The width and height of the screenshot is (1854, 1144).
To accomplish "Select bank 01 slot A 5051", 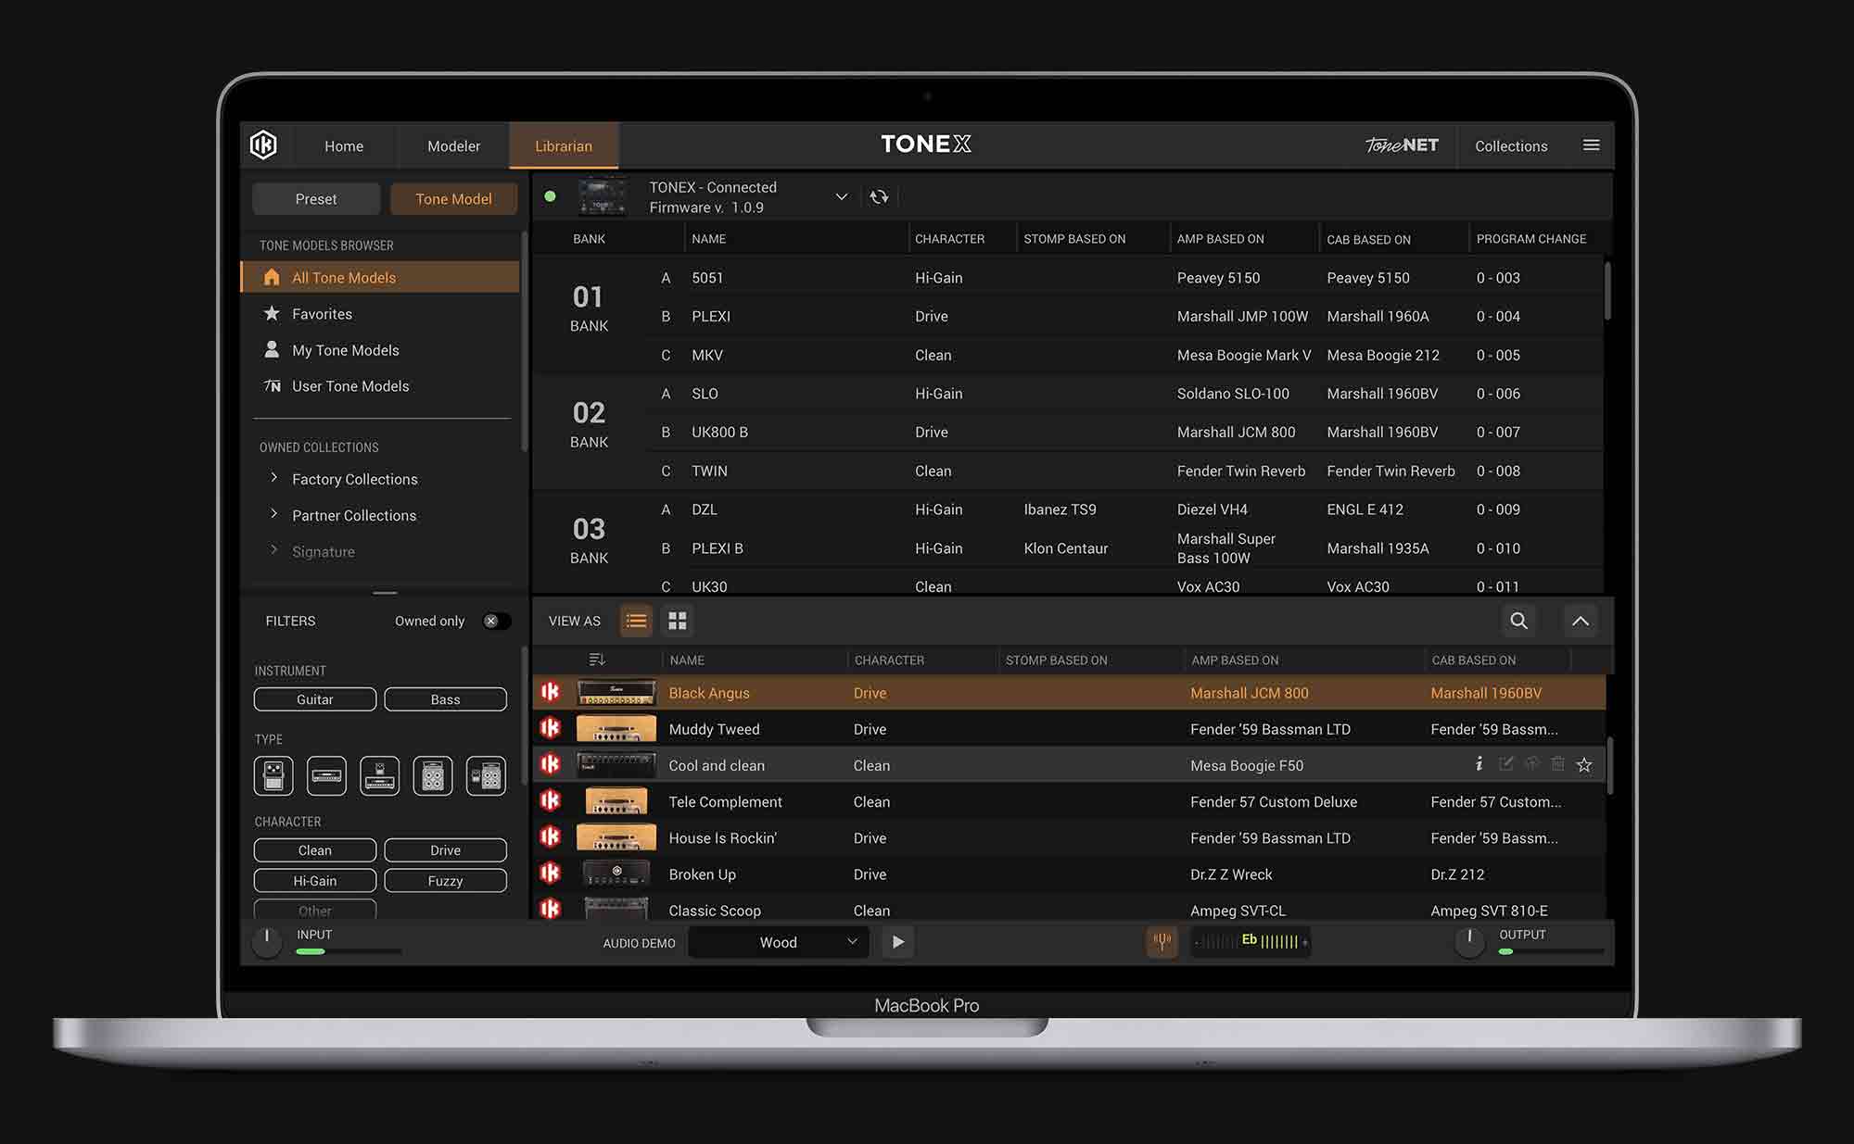I will (x=1124, y=278).
